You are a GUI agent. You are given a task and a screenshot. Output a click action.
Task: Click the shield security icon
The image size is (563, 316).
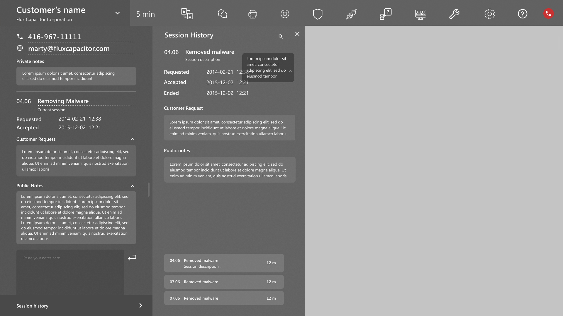click(318, 14)
